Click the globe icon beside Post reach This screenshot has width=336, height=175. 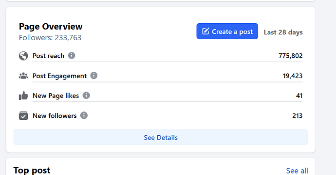pyautogui.click(x=23, y=56)
